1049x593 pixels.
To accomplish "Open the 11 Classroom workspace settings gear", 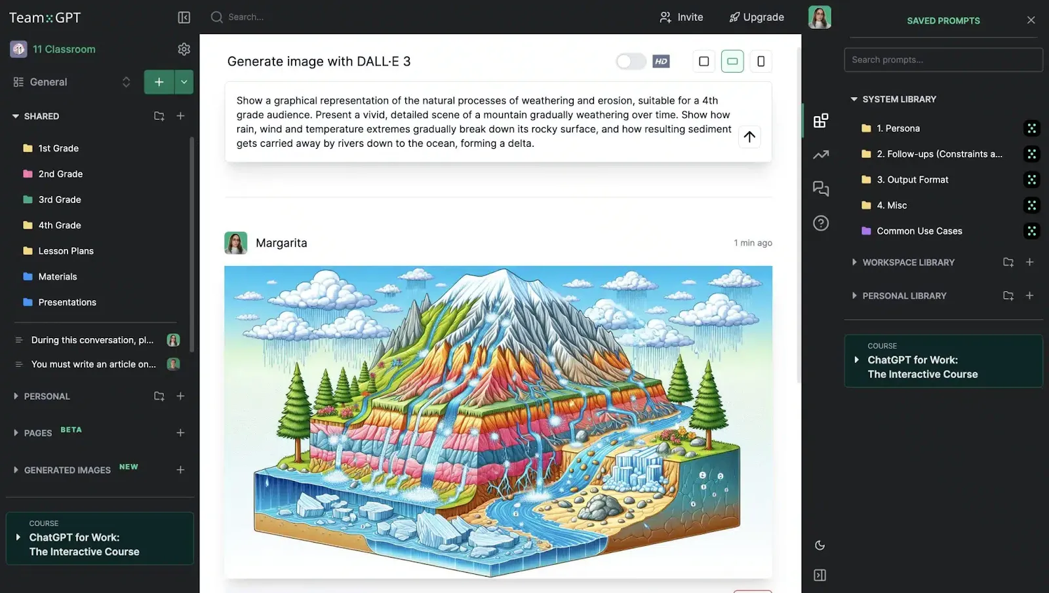I will 184,48.
